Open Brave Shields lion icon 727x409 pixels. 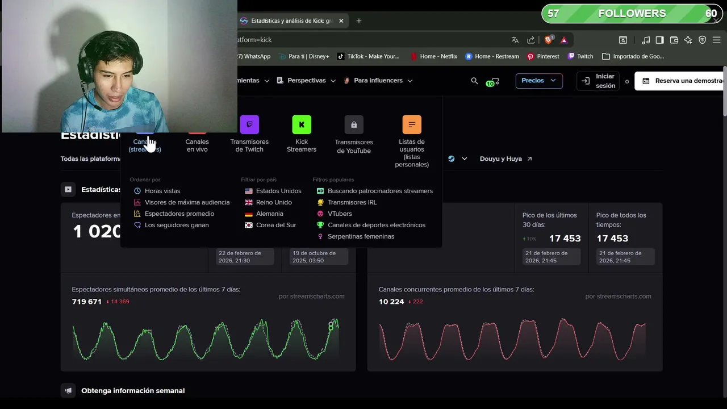pos(549,40)
